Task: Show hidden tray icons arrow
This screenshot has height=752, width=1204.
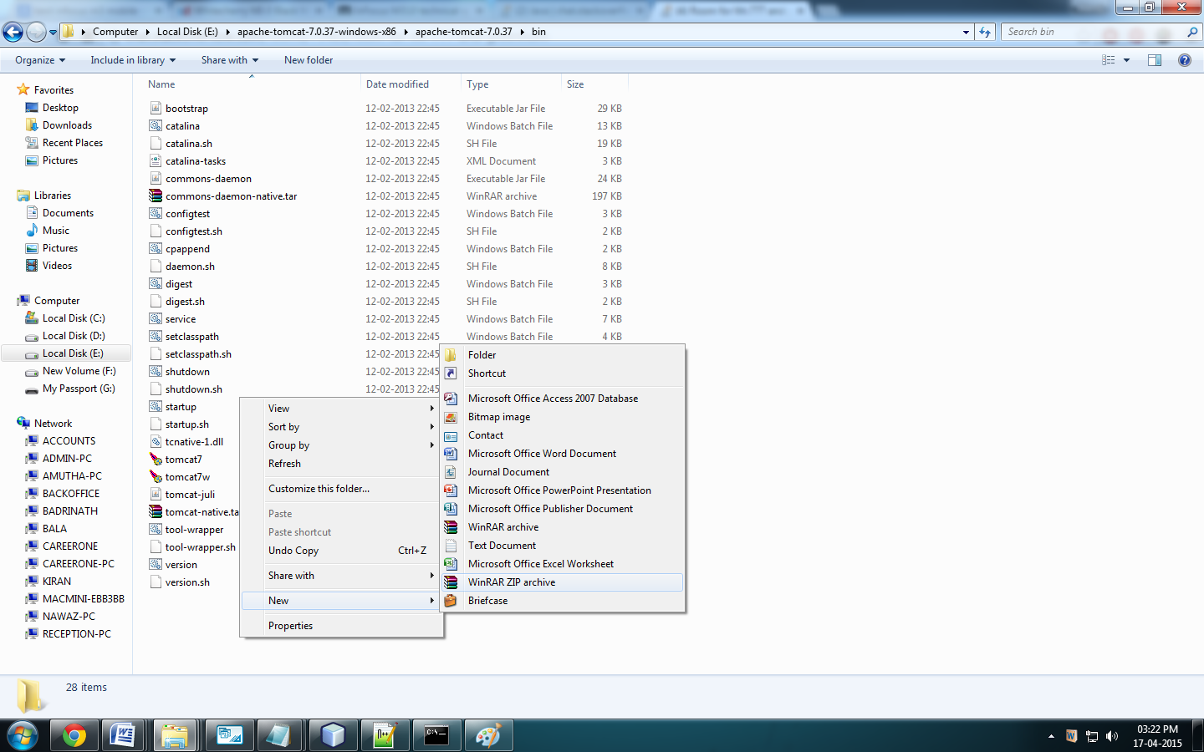Action: tap(1051, 736)
